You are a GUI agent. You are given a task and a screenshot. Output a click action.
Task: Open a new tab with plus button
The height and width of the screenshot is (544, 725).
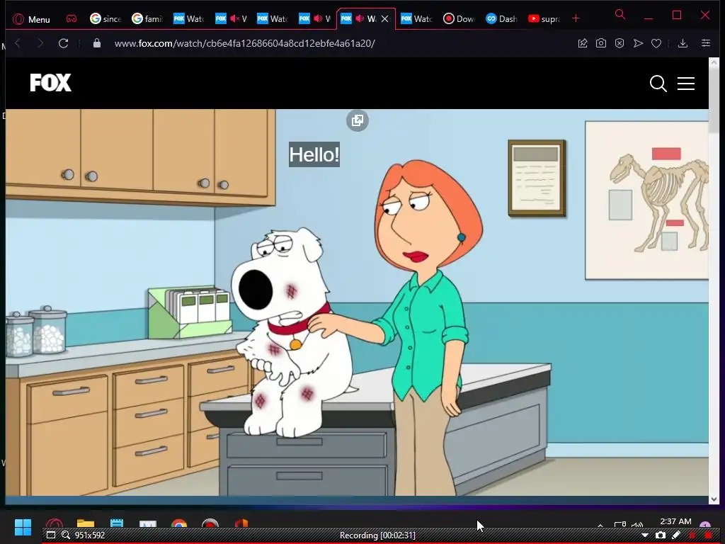[576, 18]
